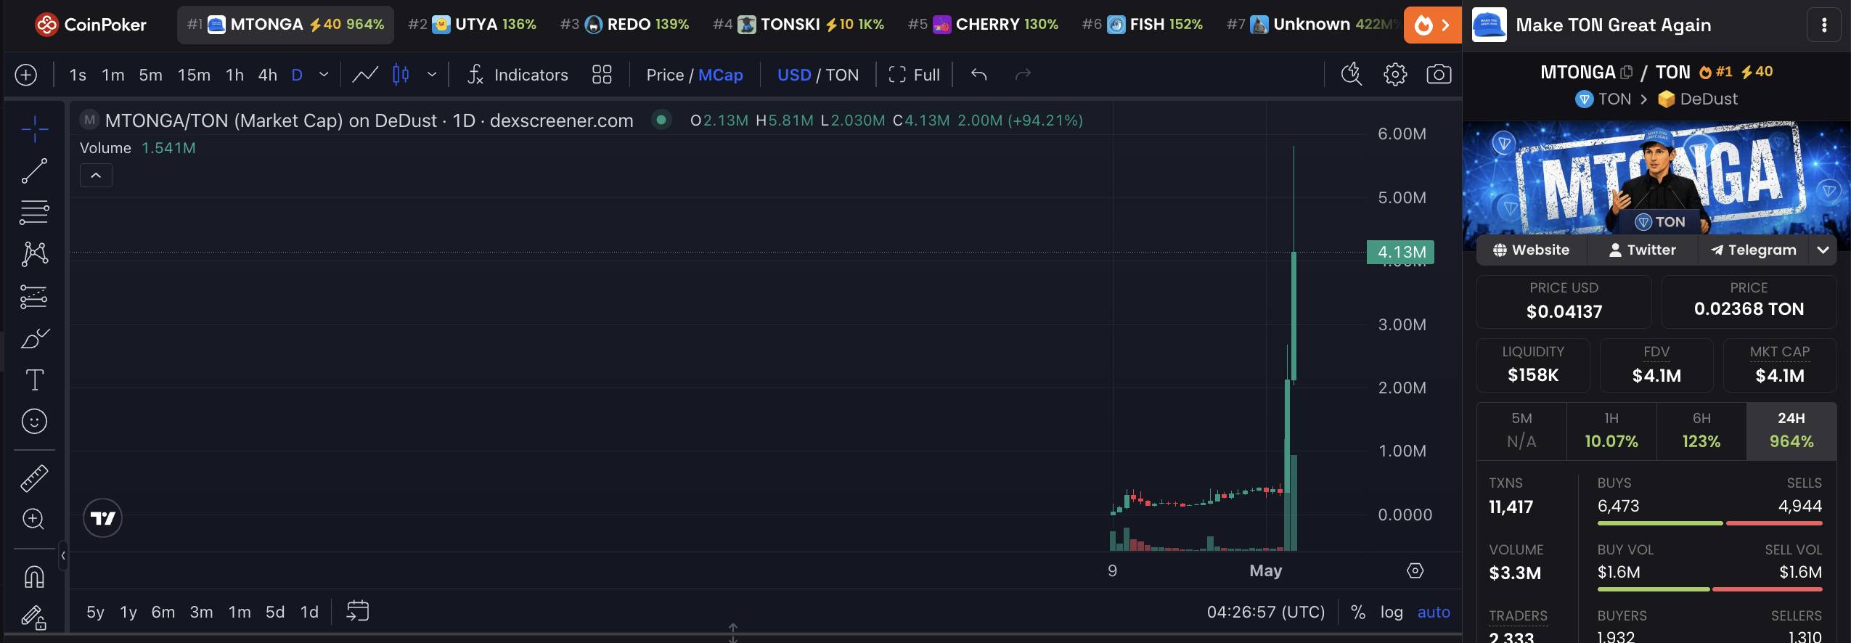
Task: Open #2 UTYA trending token
Action: (x=472, y=25)
